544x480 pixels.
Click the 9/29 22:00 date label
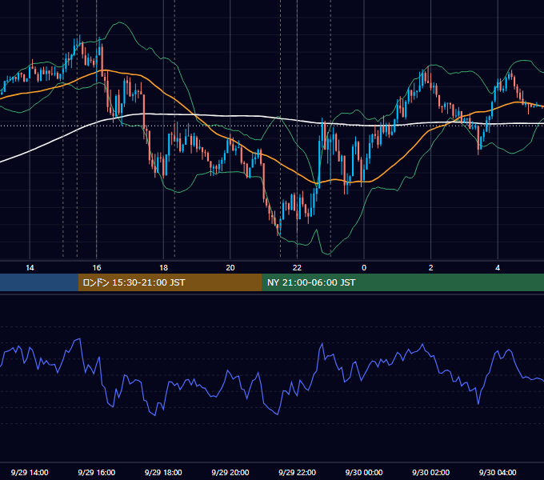pos(297,472)
